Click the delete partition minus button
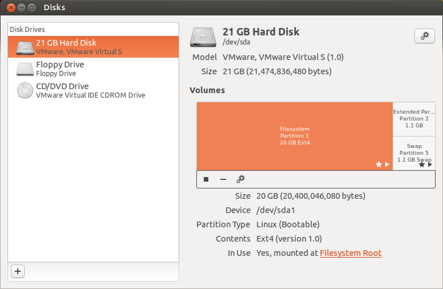The height and width of the screenshot is (289, 443). tap(223, 179)
